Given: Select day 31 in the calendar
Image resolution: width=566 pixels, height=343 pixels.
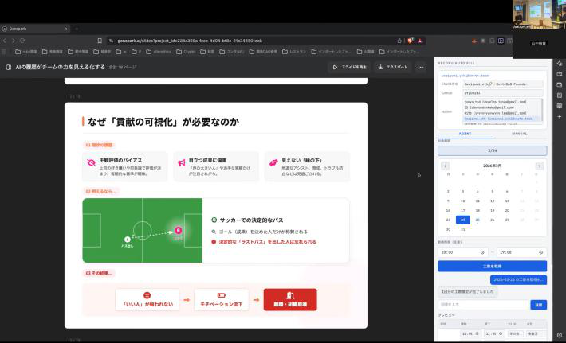Looking at the screenshot, I should click(x=462, y=229).
